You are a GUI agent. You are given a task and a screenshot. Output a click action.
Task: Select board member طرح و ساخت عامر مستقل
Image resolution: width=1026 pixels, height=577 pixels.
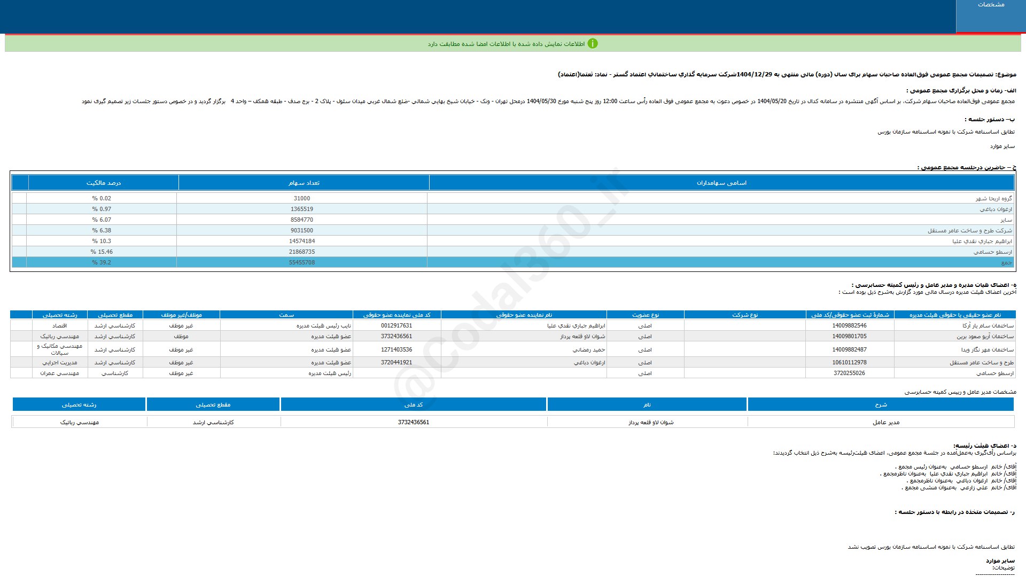[x=982, y=362]
